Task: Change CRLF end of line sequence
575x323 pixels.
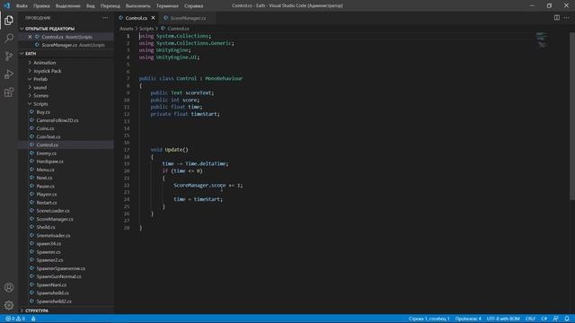Action: (x=530, y=319)
